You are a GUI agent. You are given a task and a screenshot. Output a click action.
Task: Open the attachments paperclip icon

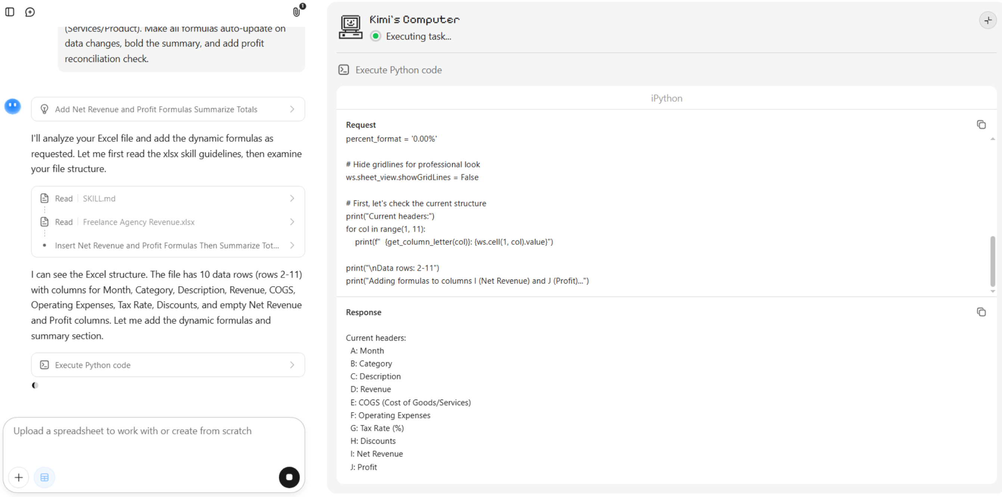[297, 12]
